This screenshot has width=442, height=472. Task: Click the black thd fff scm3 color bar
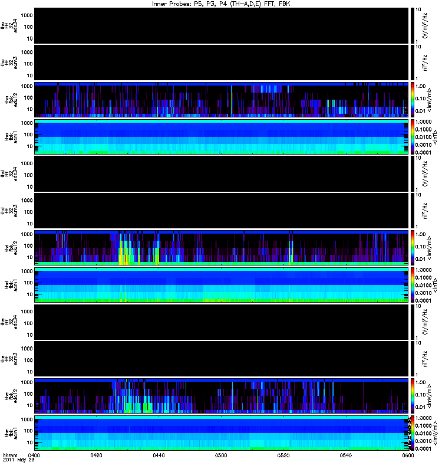click(x=412, y=211)
